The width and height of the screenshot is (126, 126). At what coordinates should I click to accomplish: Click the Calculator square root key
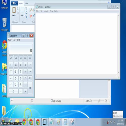point(30,65)
